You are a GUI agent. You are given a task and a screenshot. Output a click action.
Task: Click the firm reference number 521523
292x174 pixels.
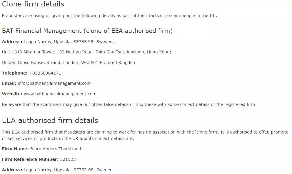click(68, 159)
